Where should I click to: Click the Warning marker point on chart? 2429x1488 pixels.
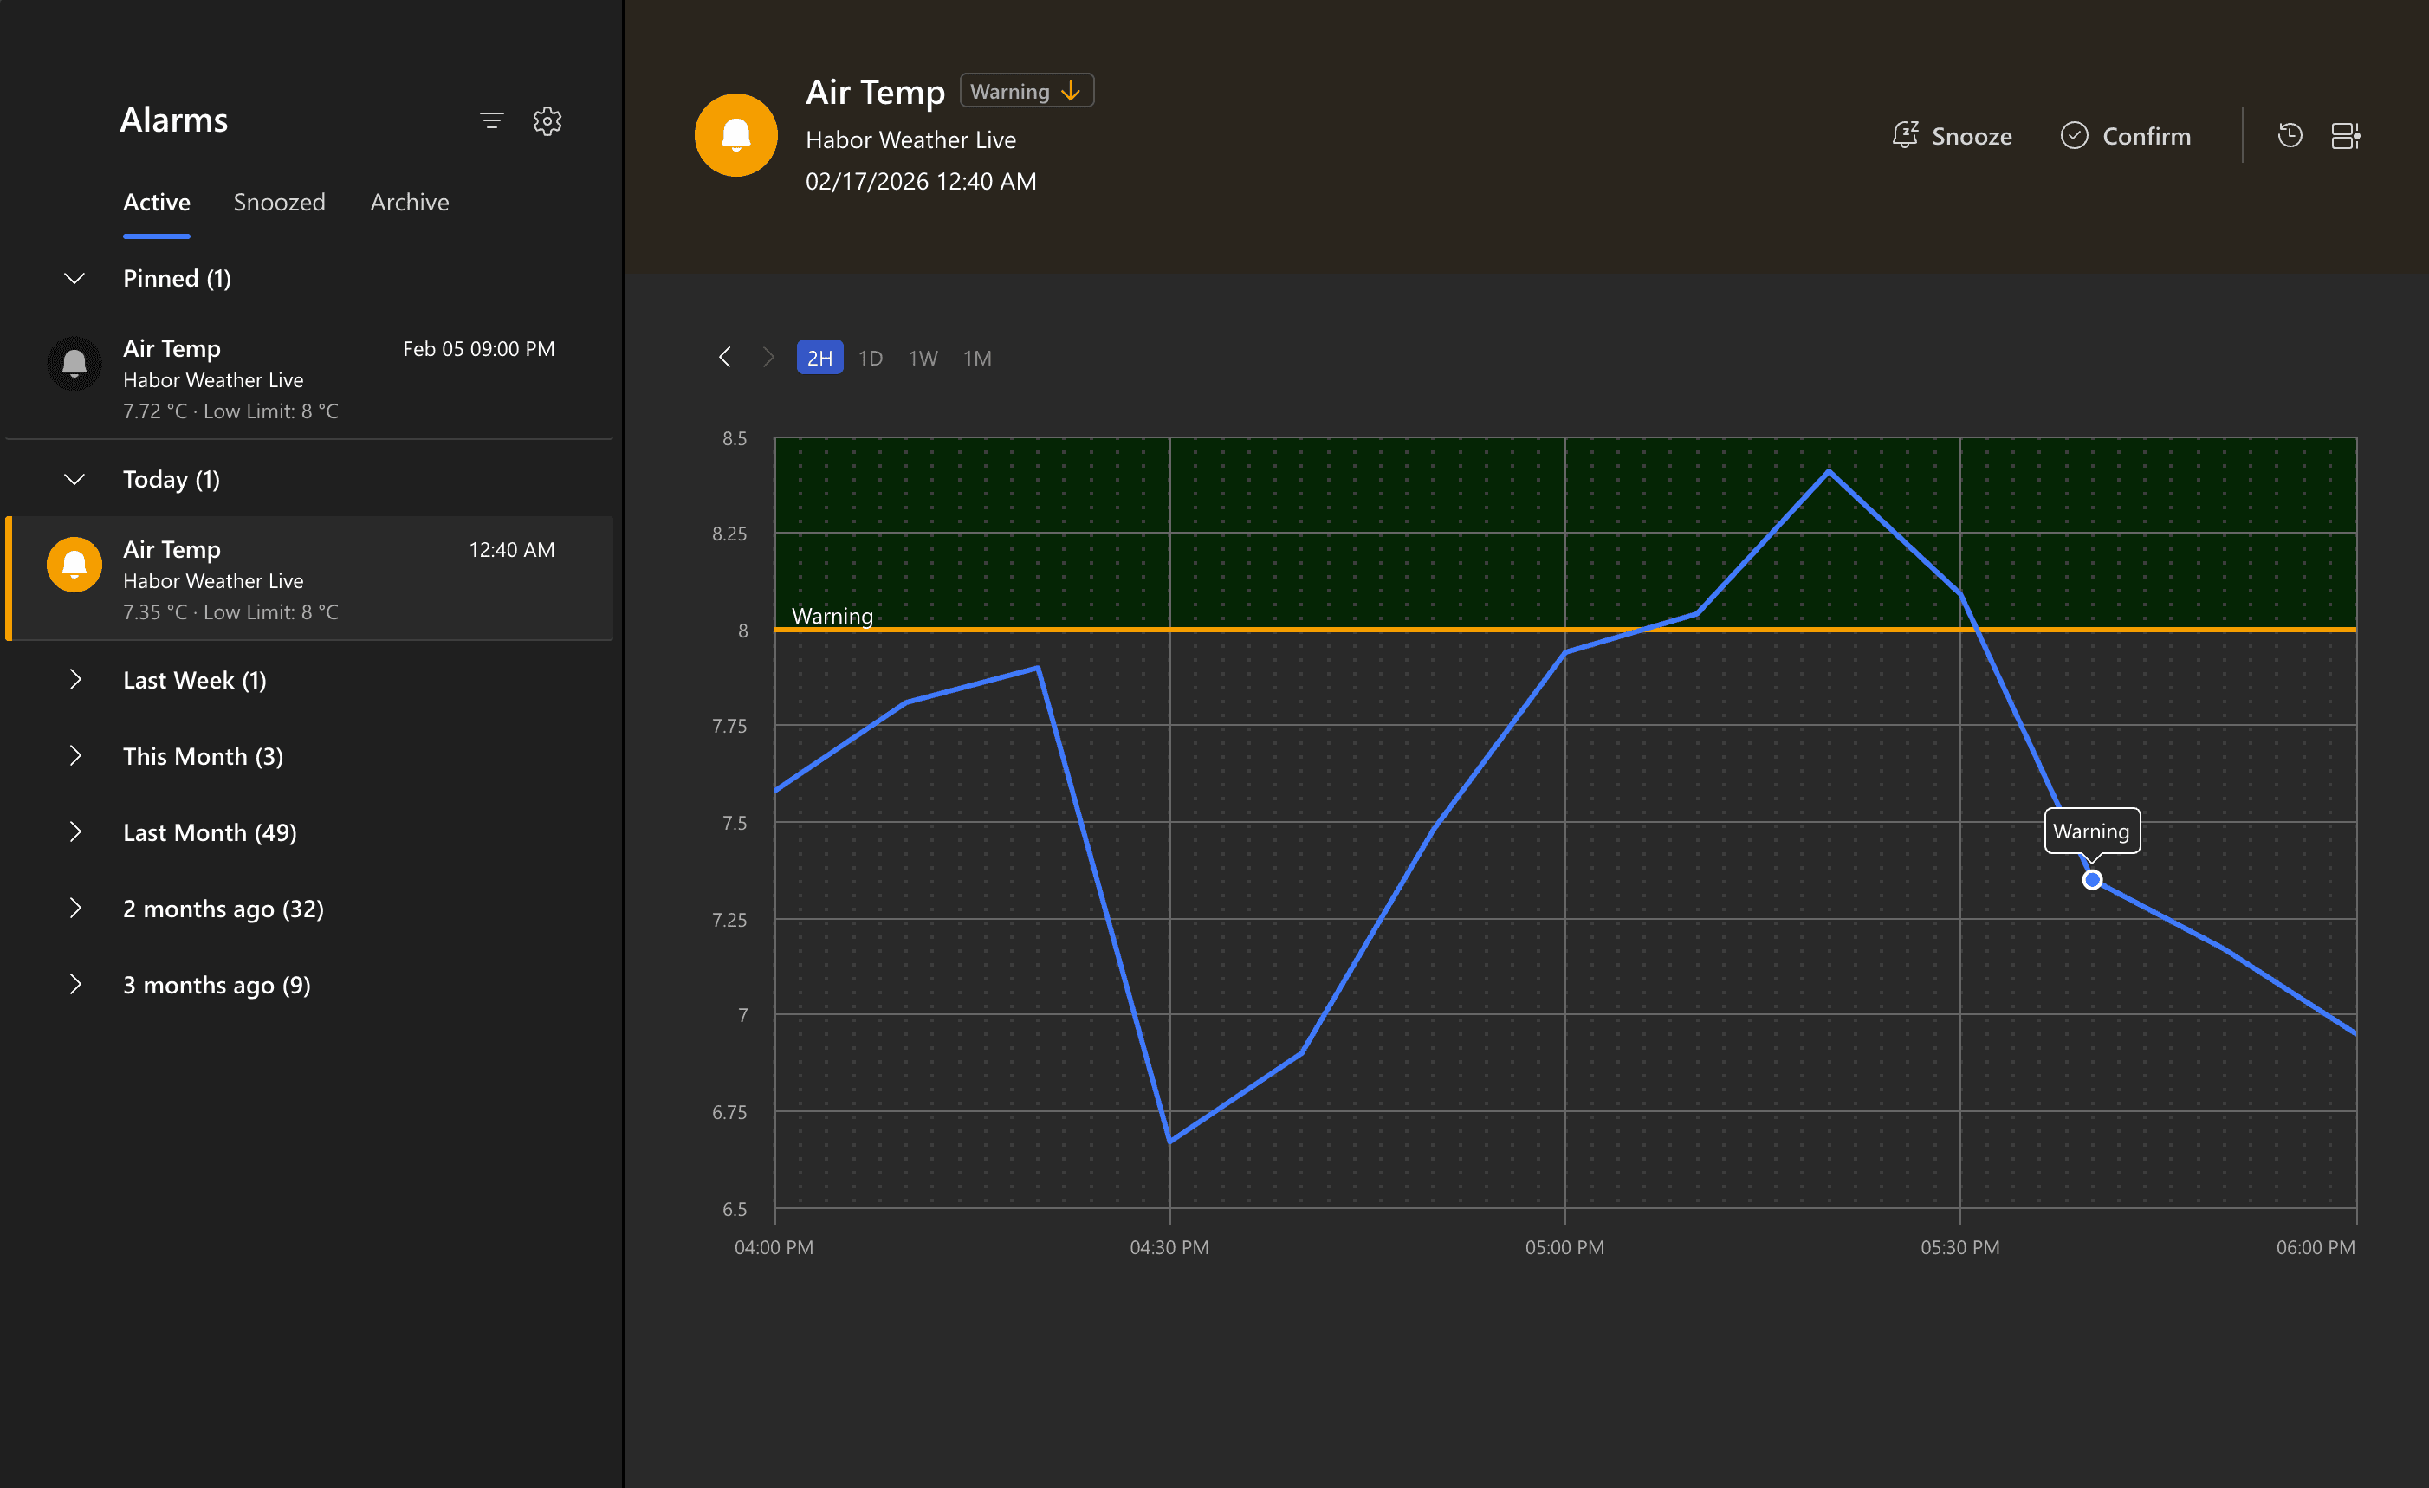pos(2091,879)
